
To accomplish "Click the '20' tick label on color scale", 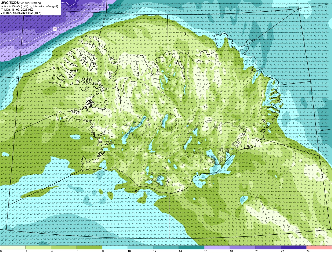I will coord(257,251).
